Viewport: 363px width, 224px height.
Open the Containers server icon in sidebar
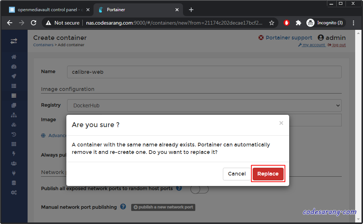(x=14, y=95)
